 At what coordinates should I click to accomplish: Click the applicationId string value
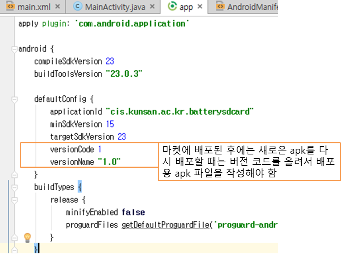click(180, 112)
